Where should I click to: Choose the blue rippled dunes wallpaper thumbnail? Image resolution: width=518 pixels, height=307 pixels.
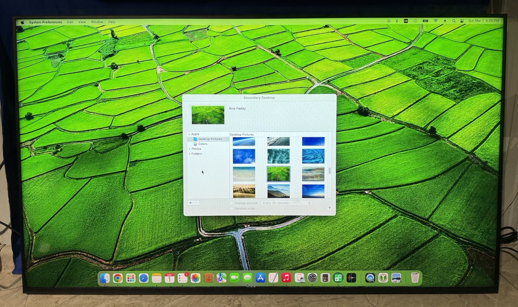coord(313,156)
